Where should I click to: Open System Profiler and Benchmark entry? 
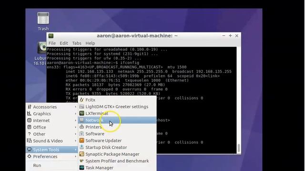[117, 161]
